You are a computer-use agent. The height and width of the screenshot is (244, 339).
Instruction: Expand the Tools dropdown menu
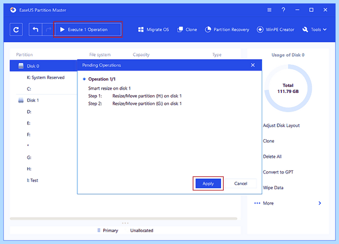point(314,29)
